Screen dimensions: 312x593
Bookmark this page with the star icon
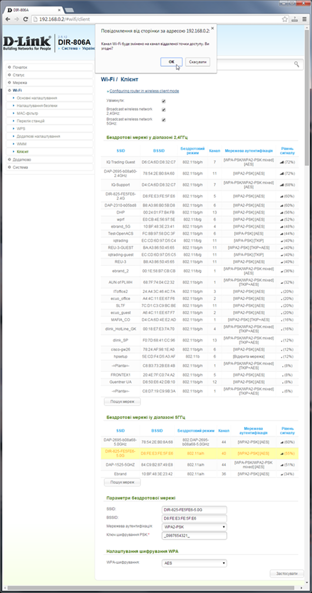285,19
